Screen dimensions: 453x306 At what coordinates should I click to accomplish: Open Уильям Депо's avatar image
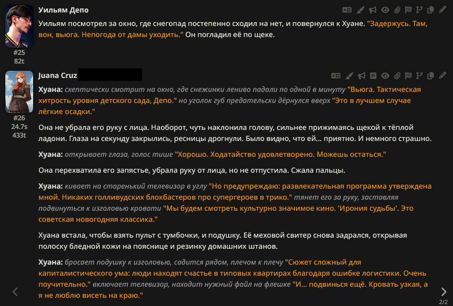click(19, 26)
